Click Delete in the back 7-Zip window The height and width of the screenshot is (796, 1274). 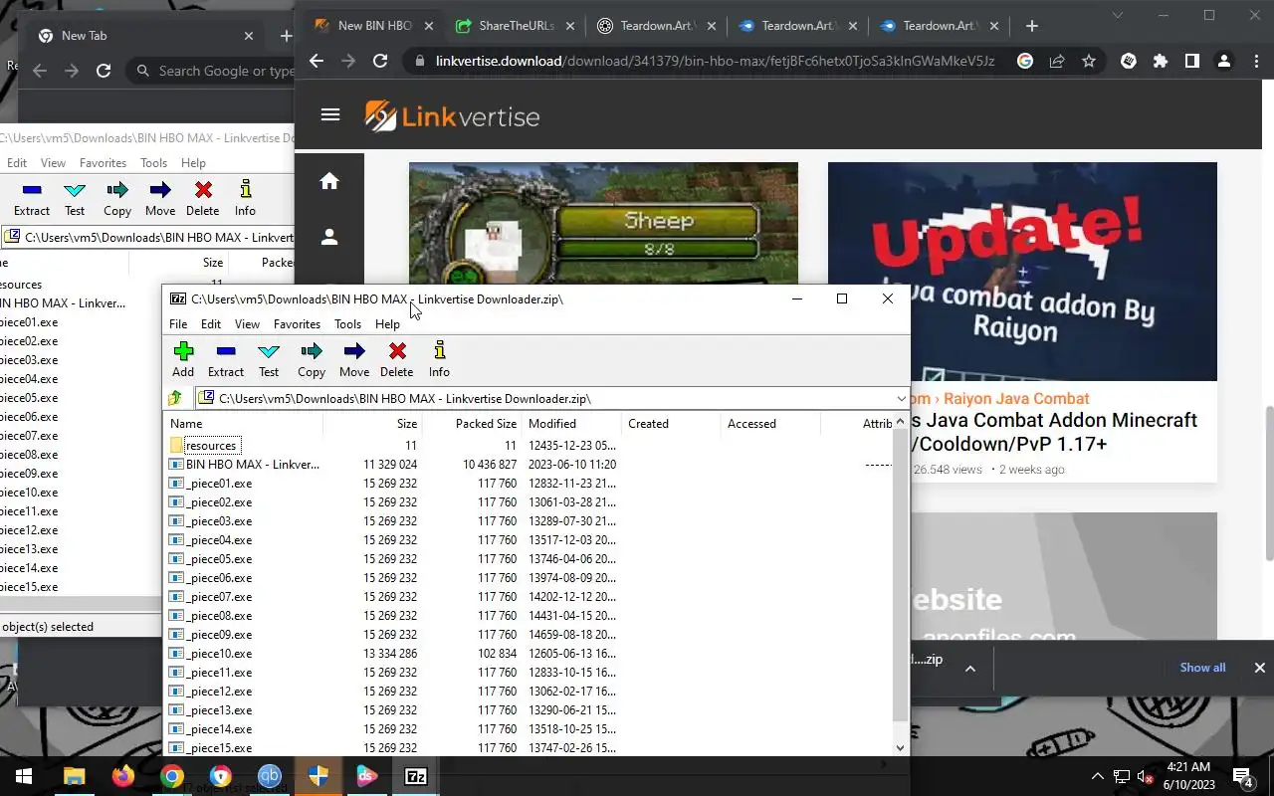coord(203,198)
